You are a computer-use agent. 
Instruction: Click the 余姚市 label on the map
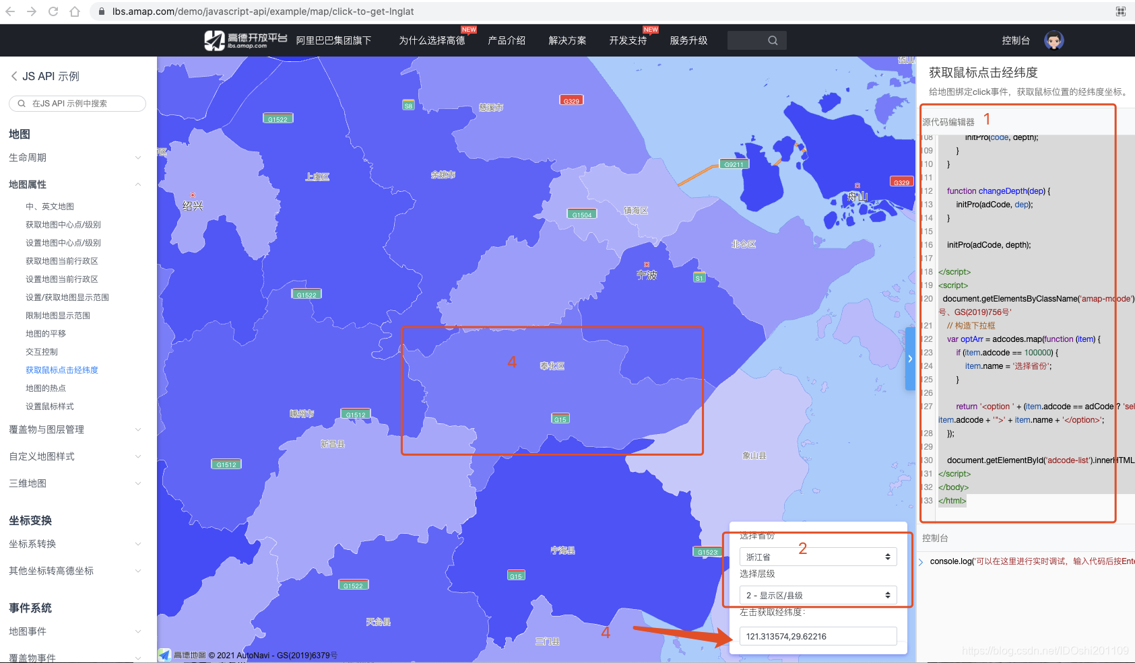coord(443,175)
